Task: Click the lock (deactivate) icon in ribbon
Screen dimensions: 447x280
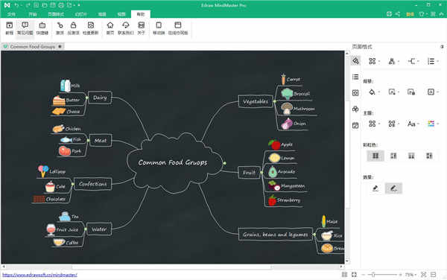Action: coord(73,28)
